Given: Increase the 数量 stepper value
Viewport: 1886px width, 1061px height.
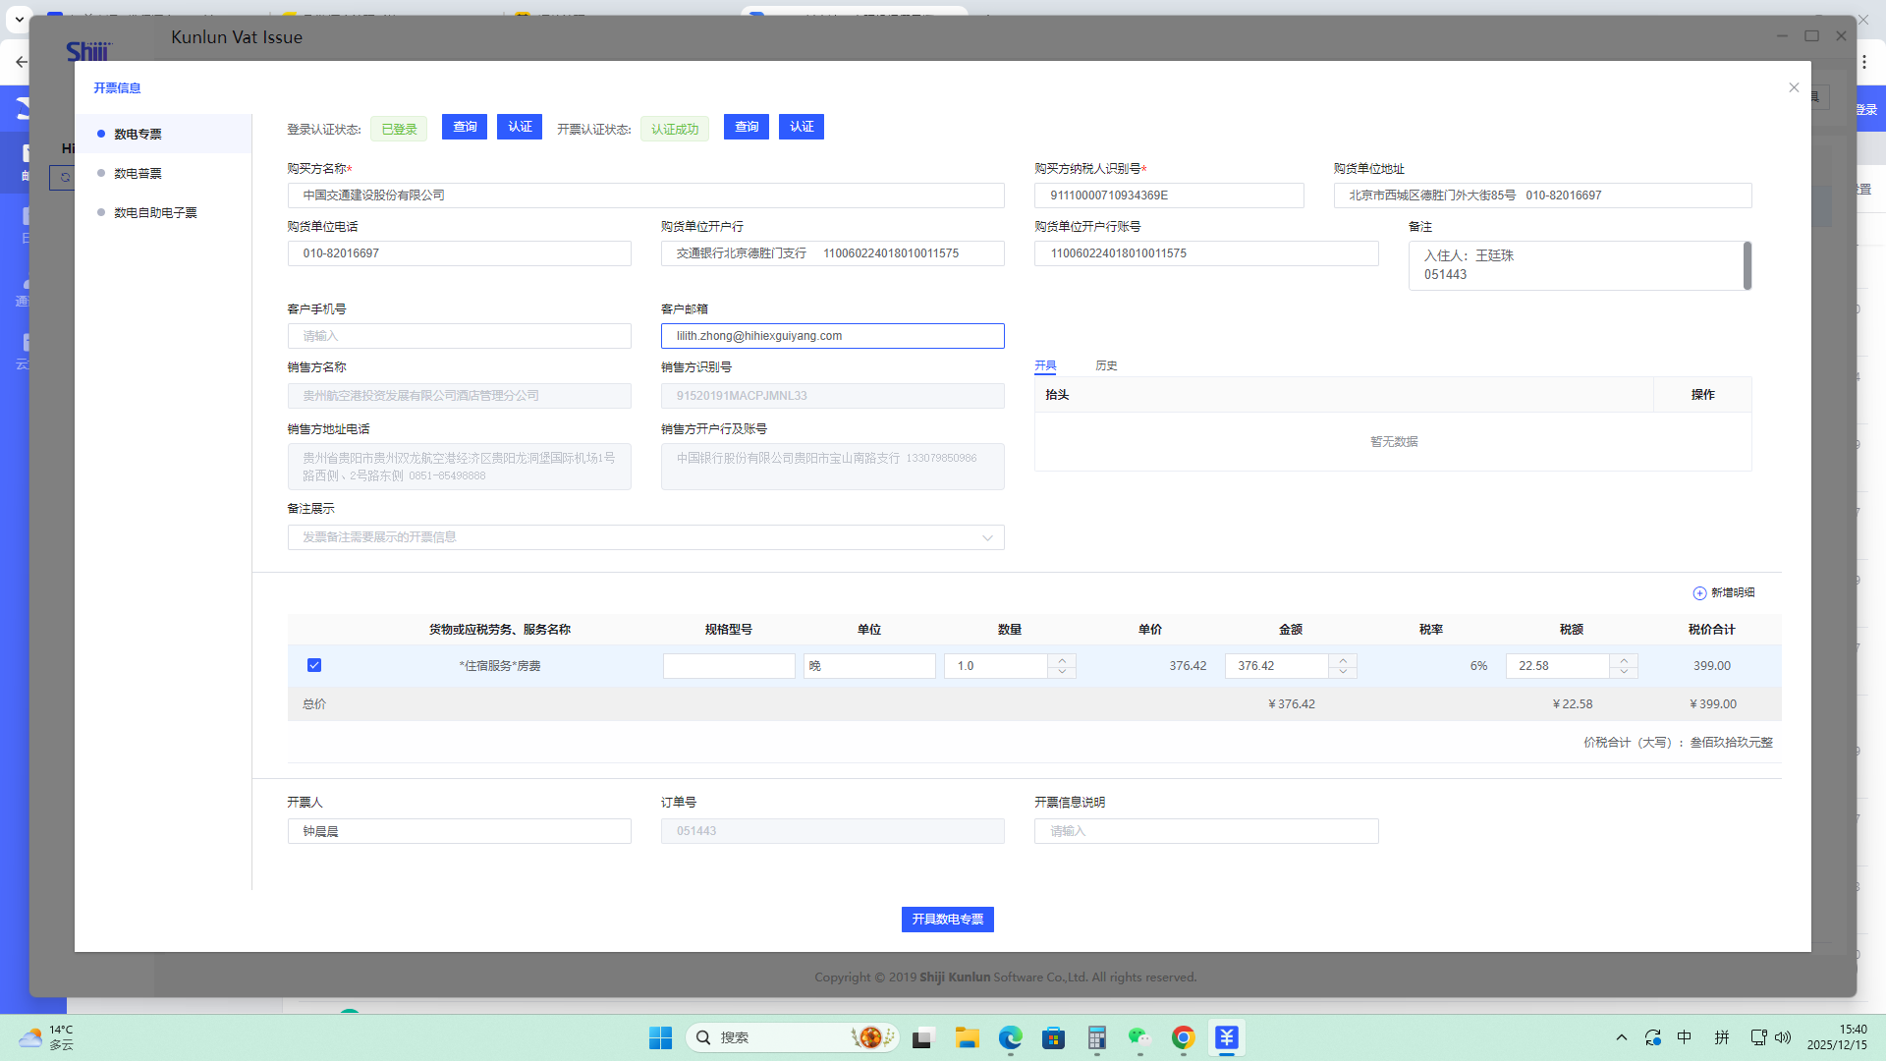Looking at the screenshot, I should pyautogui.click(x=1062, y=659).
